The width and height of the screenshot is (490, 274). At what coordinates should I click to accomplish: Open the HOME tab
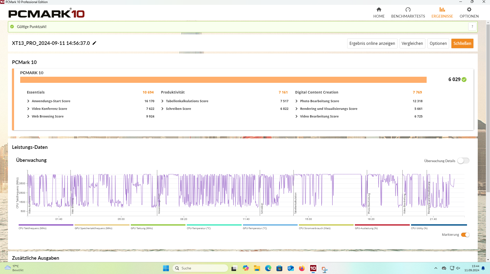click(379, 12)
